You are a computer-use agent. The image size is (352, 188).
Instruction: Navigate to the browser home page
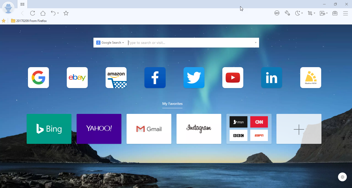pos(43,13)
